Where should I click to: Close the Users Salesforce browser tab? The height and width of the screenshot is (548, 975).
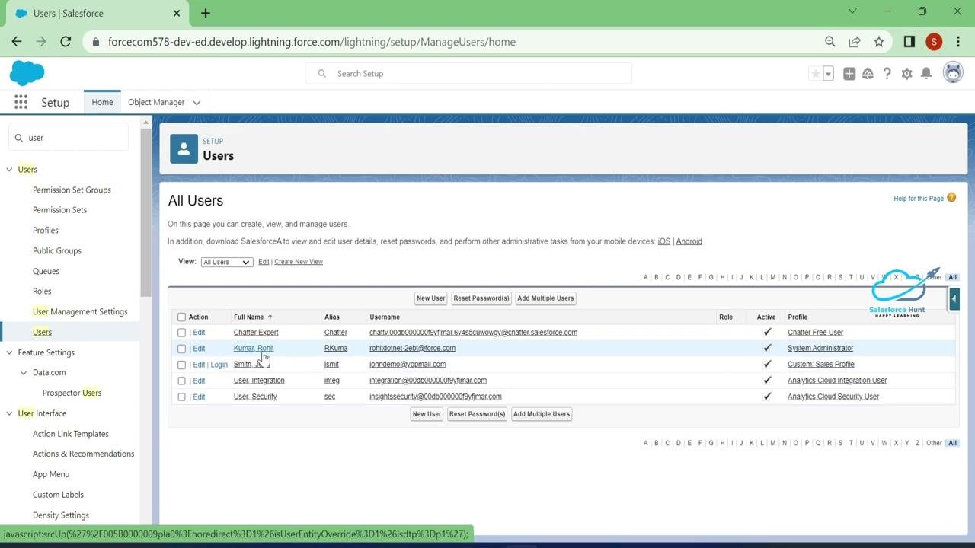(177, 13)
